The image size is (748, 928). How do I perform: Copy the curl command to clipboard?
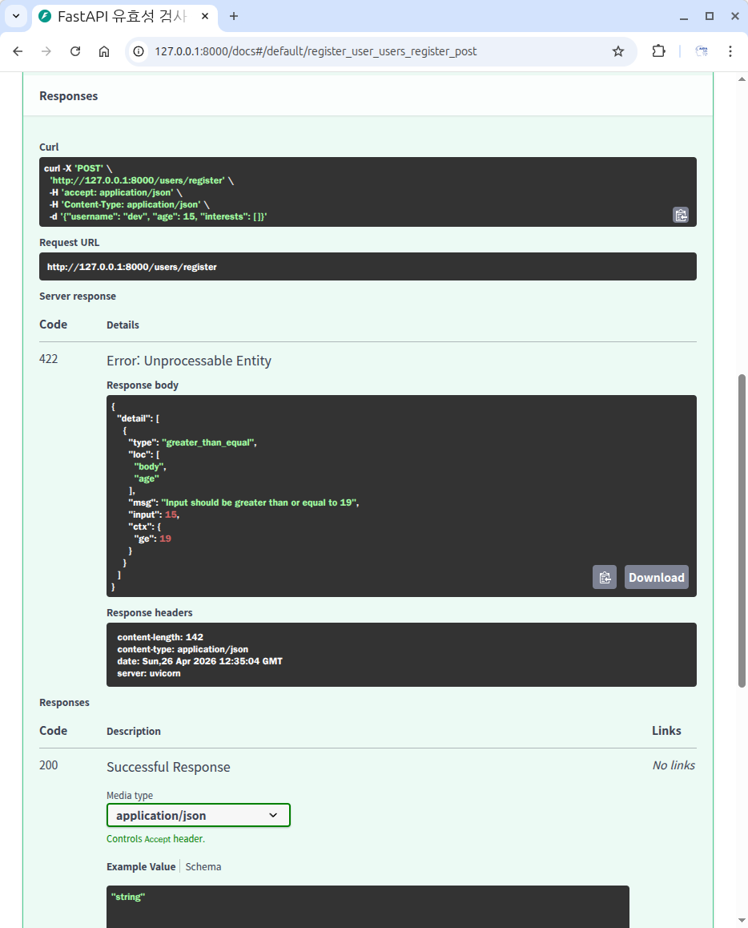click(x=681, y=215)
